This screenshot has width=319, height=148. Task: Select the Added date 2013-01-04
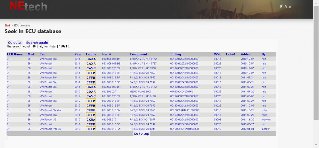pos(247,129)
